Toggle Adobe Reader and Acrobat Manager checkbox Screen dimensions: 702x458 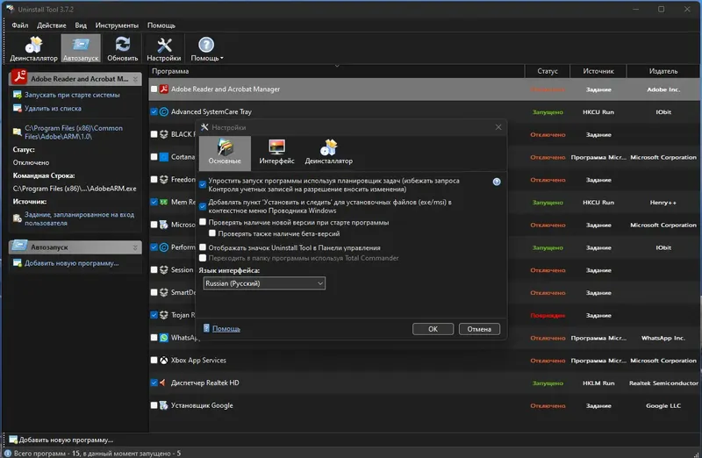point(154,89)
